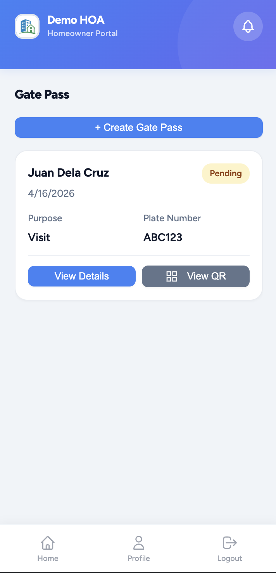Click the Home tab label
This screenshot has height=573, width=276.
(x=48, y=558)
